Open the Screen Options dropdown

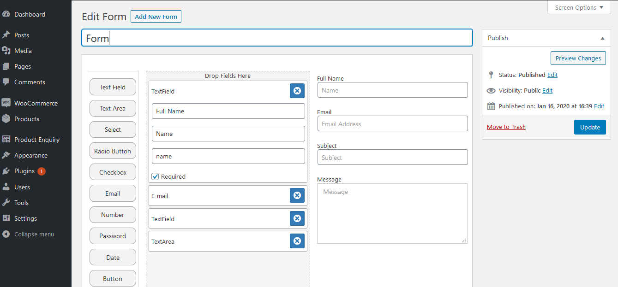(x=579, y=7)
